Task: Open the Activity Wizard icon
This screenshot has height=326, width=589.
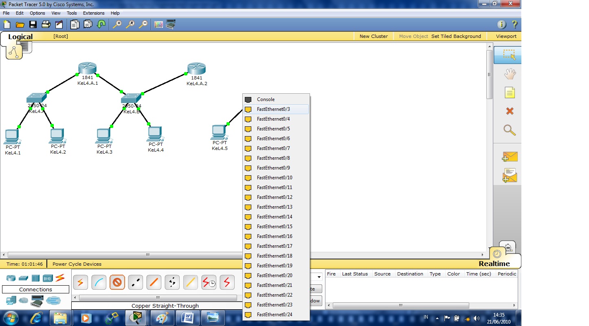Action: coord(59,24)
